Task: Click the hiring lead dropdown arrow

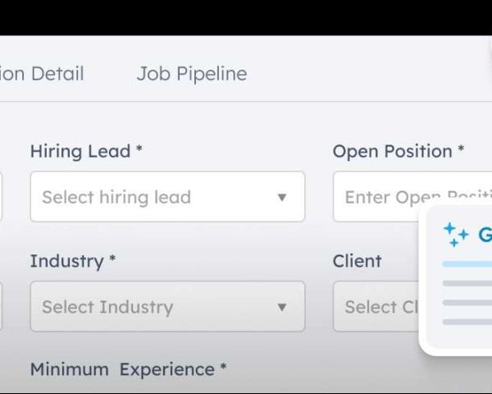Action: [282, 197]
